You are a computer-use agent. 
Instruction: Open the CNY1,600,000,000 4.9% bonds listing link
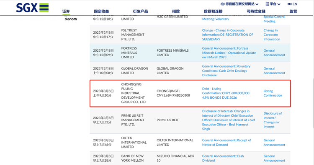pos(226,93)
